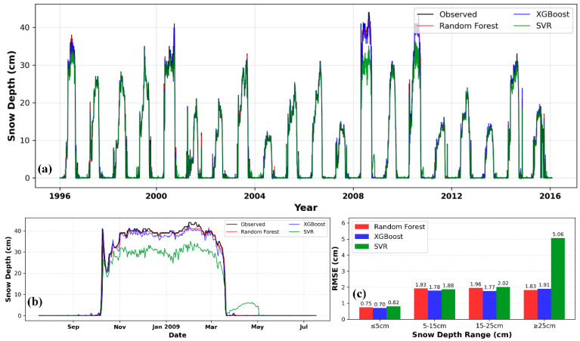
Task: Click the 'Random Forest' legend label in panel (c)
Action: [x=399, y=227]
